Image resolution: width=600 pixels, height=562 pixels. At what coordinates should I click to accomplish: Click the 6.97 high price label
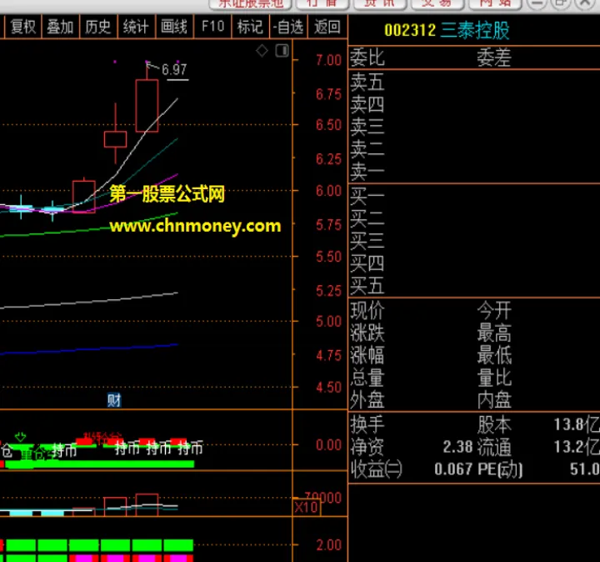tap(174, 70)
